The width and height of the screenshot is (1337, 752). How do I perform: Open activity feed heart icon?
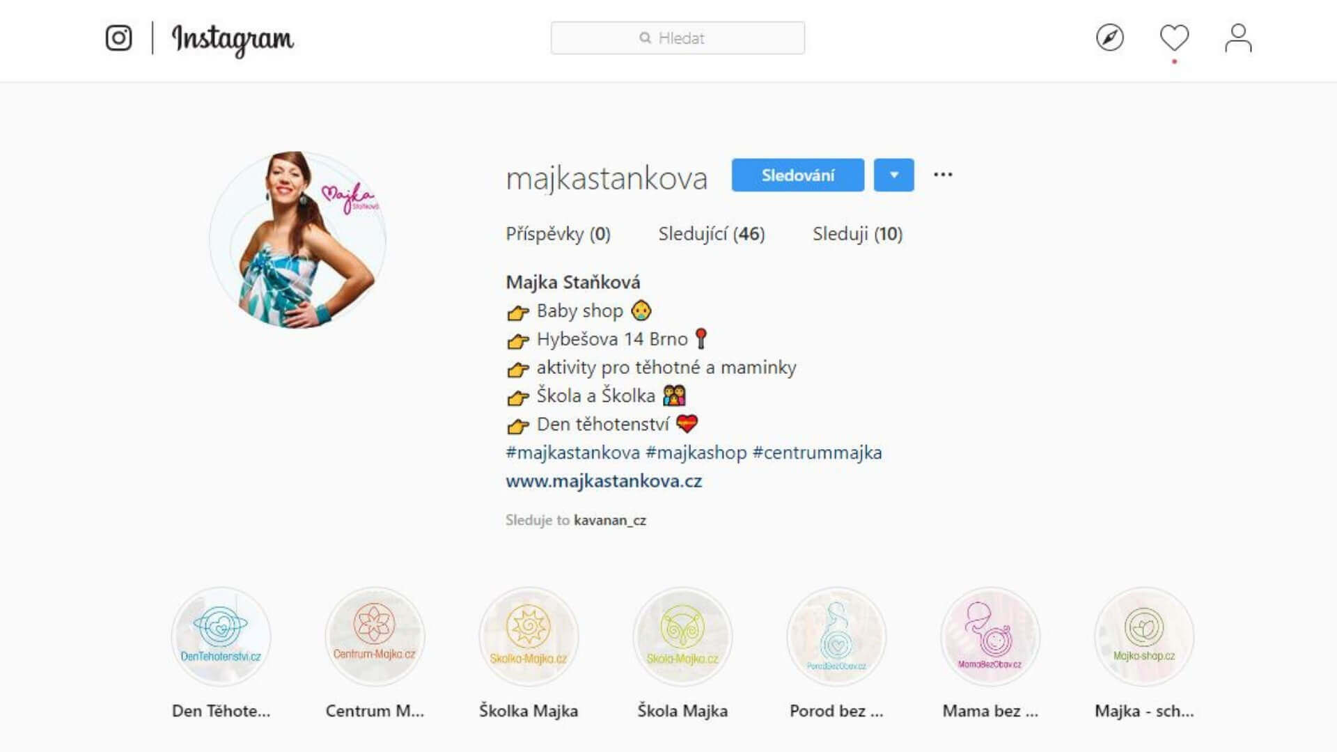[1174, 38]
